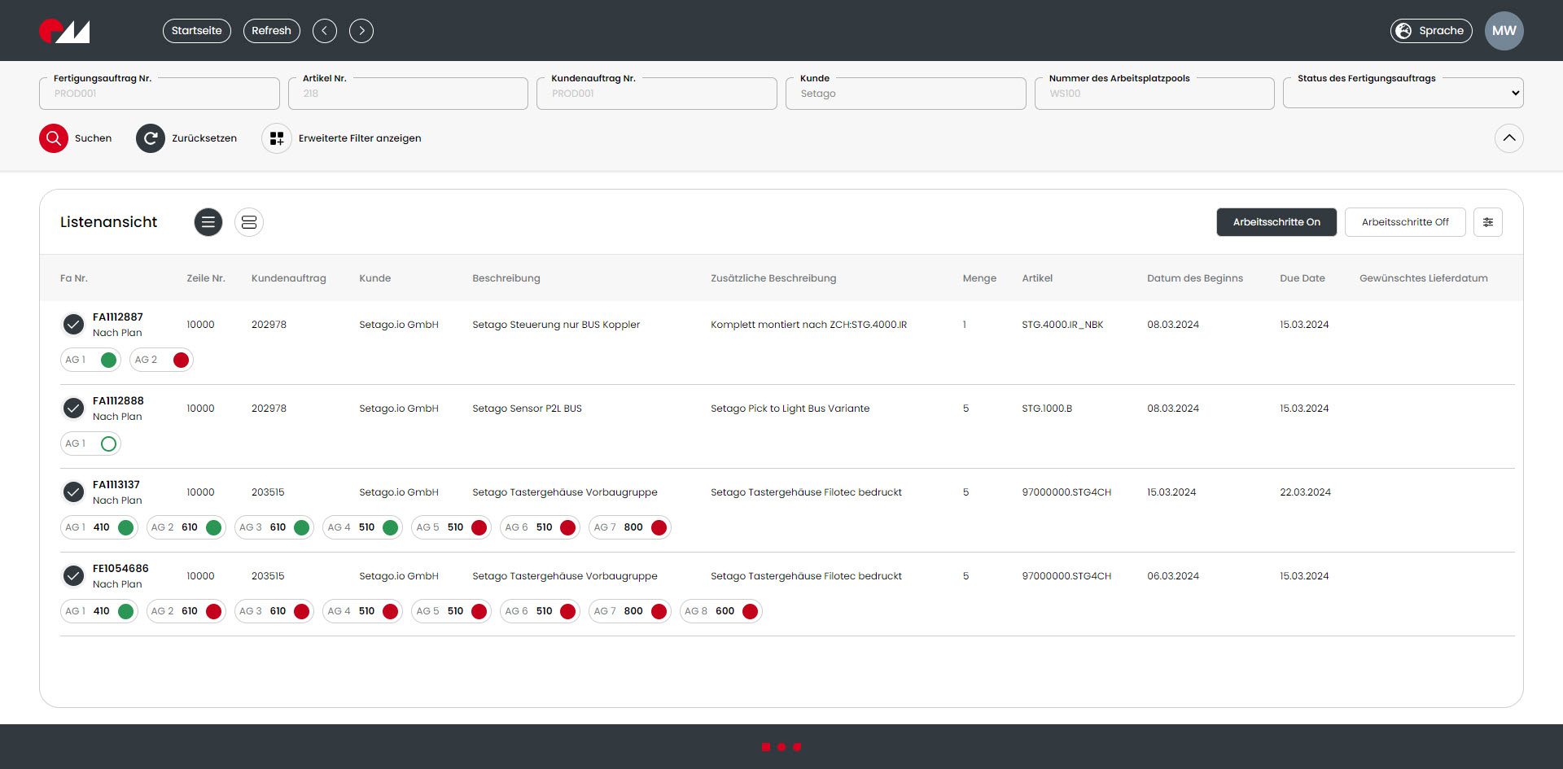Click the Suchen label
The height and width of the screenshot is (769, 1563).
pyautogui.click(x=93, y=138)
